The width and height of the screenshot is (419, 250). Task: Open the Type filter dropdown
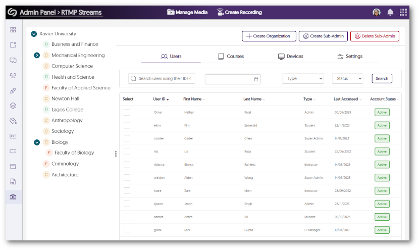303,79
